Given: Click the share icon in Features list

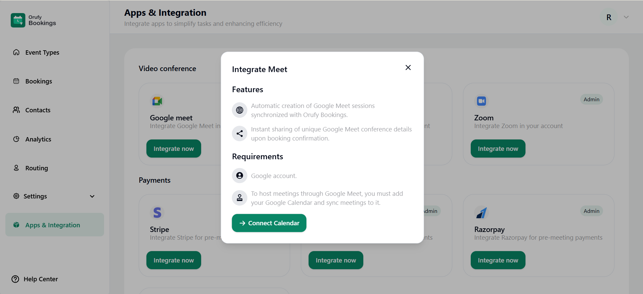Looking at the screenshot, I should point(239,133).
